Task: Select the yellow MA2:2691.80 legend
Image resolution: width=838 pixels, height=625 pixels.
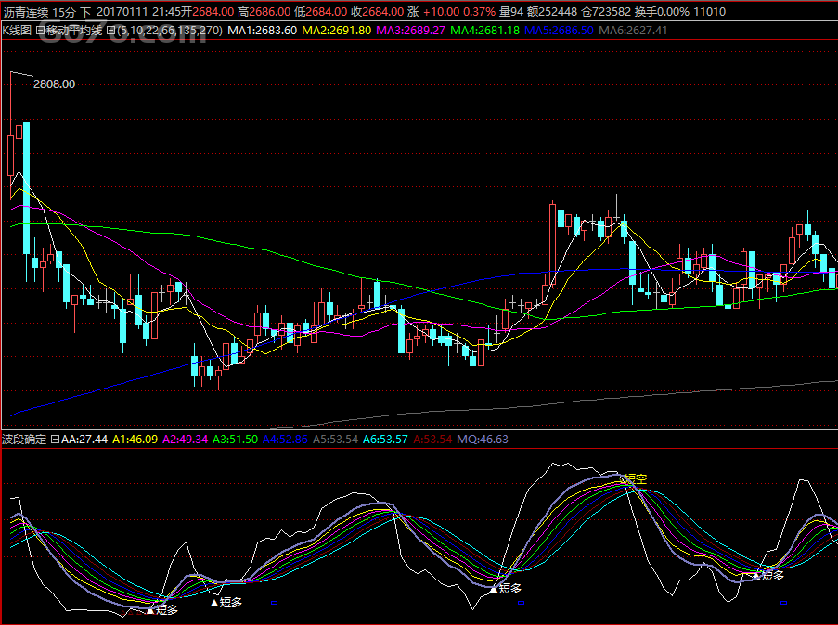Action: point(338,31)
